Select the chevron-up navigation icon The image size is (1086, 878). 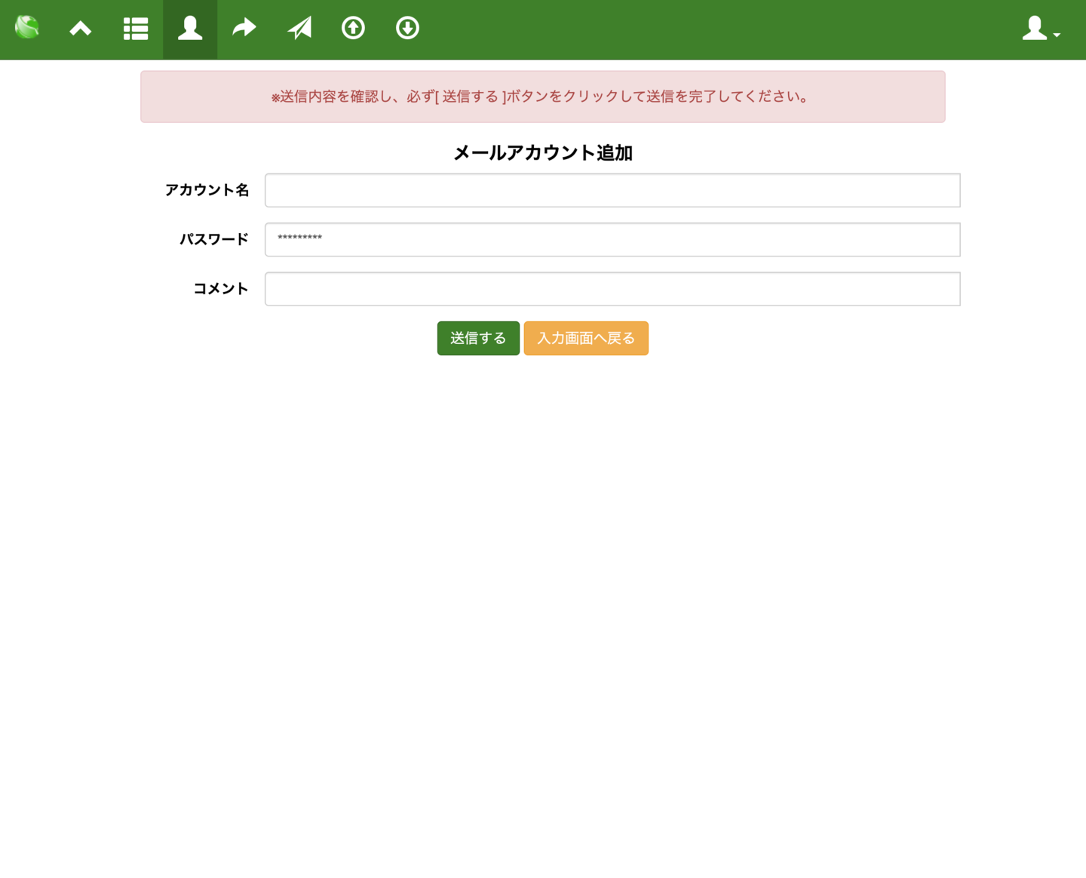(81, 28)
